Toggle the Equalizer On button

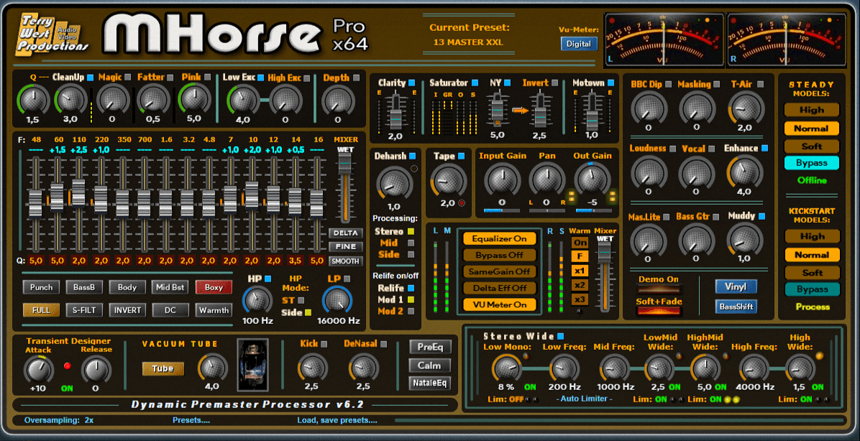(x=499, y=239)
